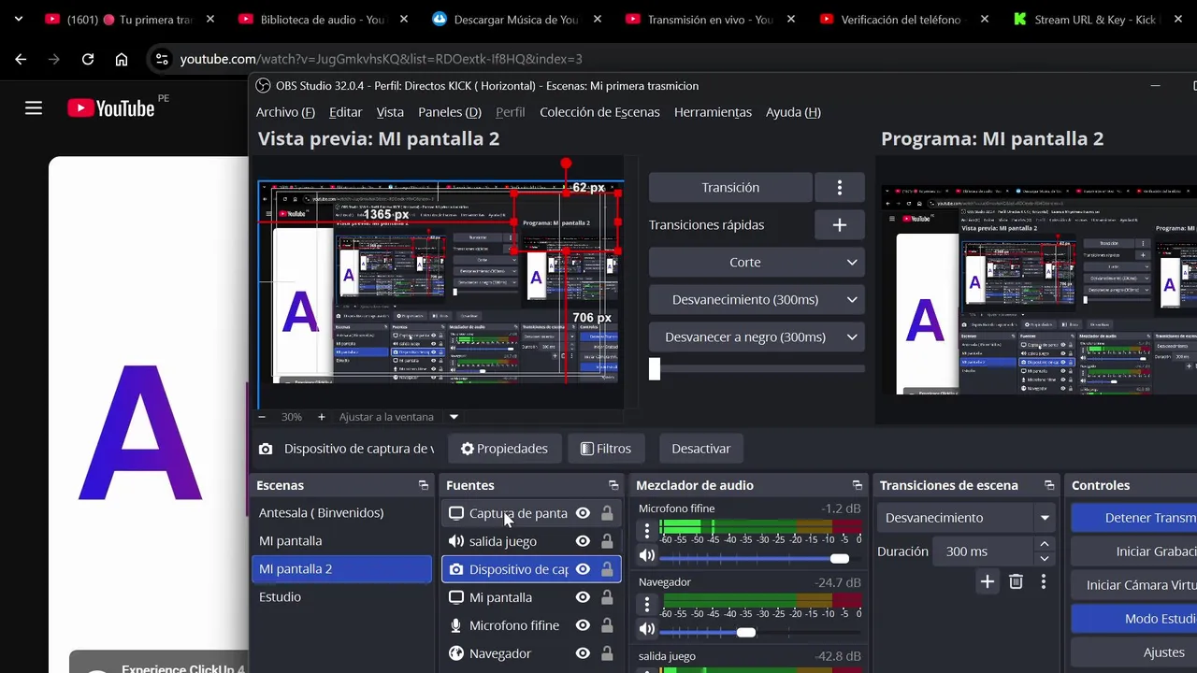The width and height of the screenshot is (1197, 673).
Task: Zoom in the preview with plus icon
Action: tap(322, 417)
